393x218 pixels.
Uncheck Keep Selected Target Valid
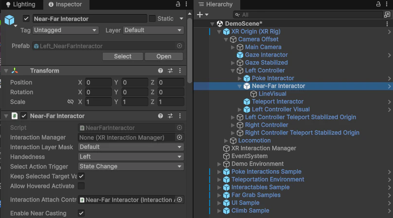pyautogui.click(x=81, y=176)
